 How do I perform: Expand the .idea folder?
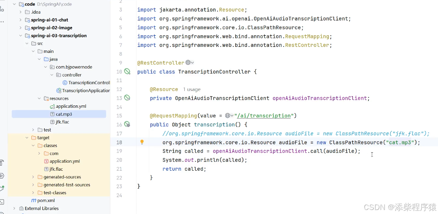(20, 12)
